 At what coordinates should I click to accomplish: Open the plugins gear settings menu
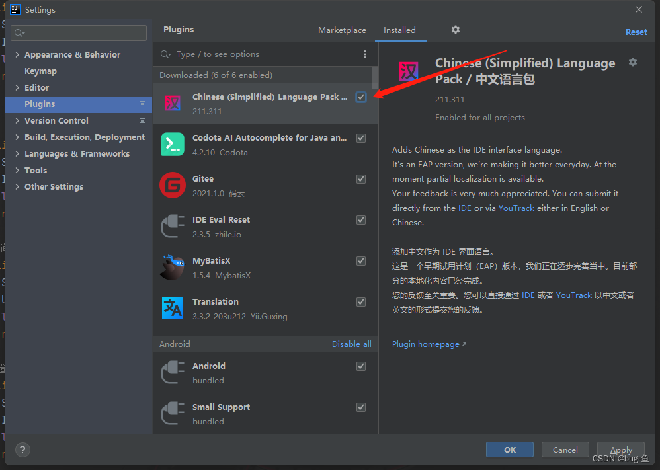[456, 30]
